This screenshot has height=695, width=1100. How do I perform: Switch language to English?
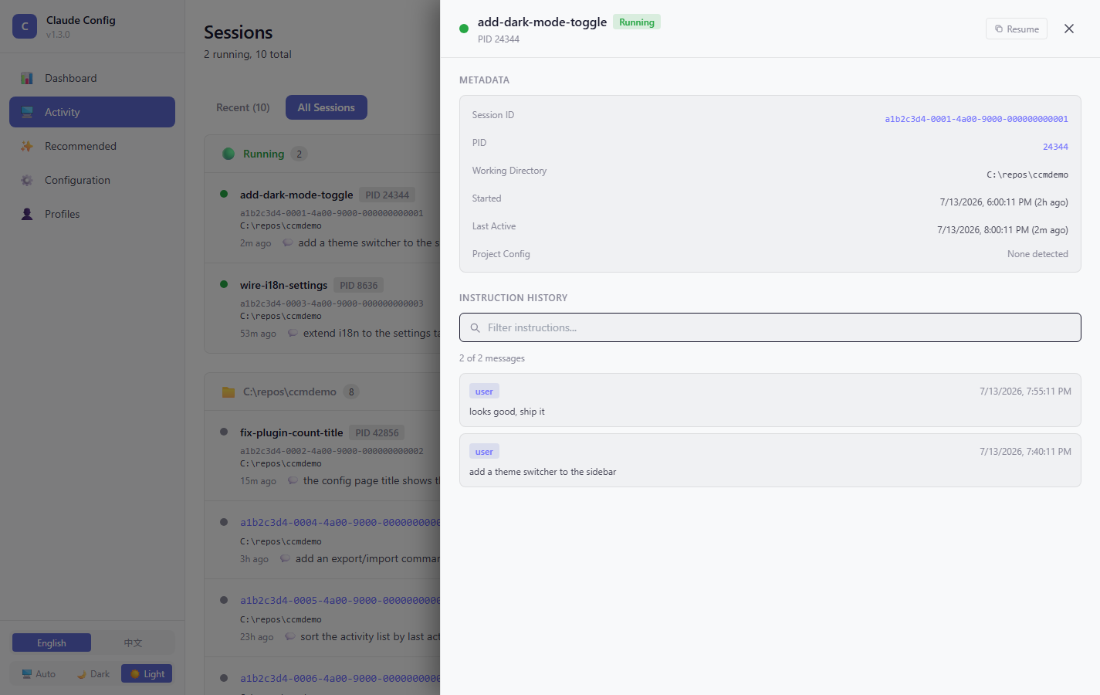click(x=52, y=642)
